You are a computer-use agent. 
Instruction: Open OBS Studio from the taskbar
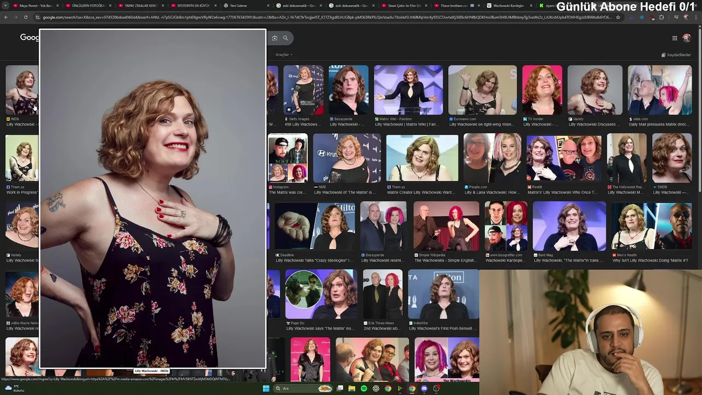point(436,388)
